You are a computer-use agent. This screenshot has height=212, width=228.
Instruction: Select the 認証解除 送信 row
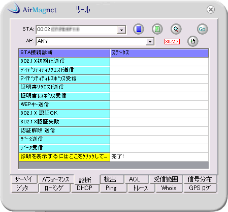tap(64, 131)
